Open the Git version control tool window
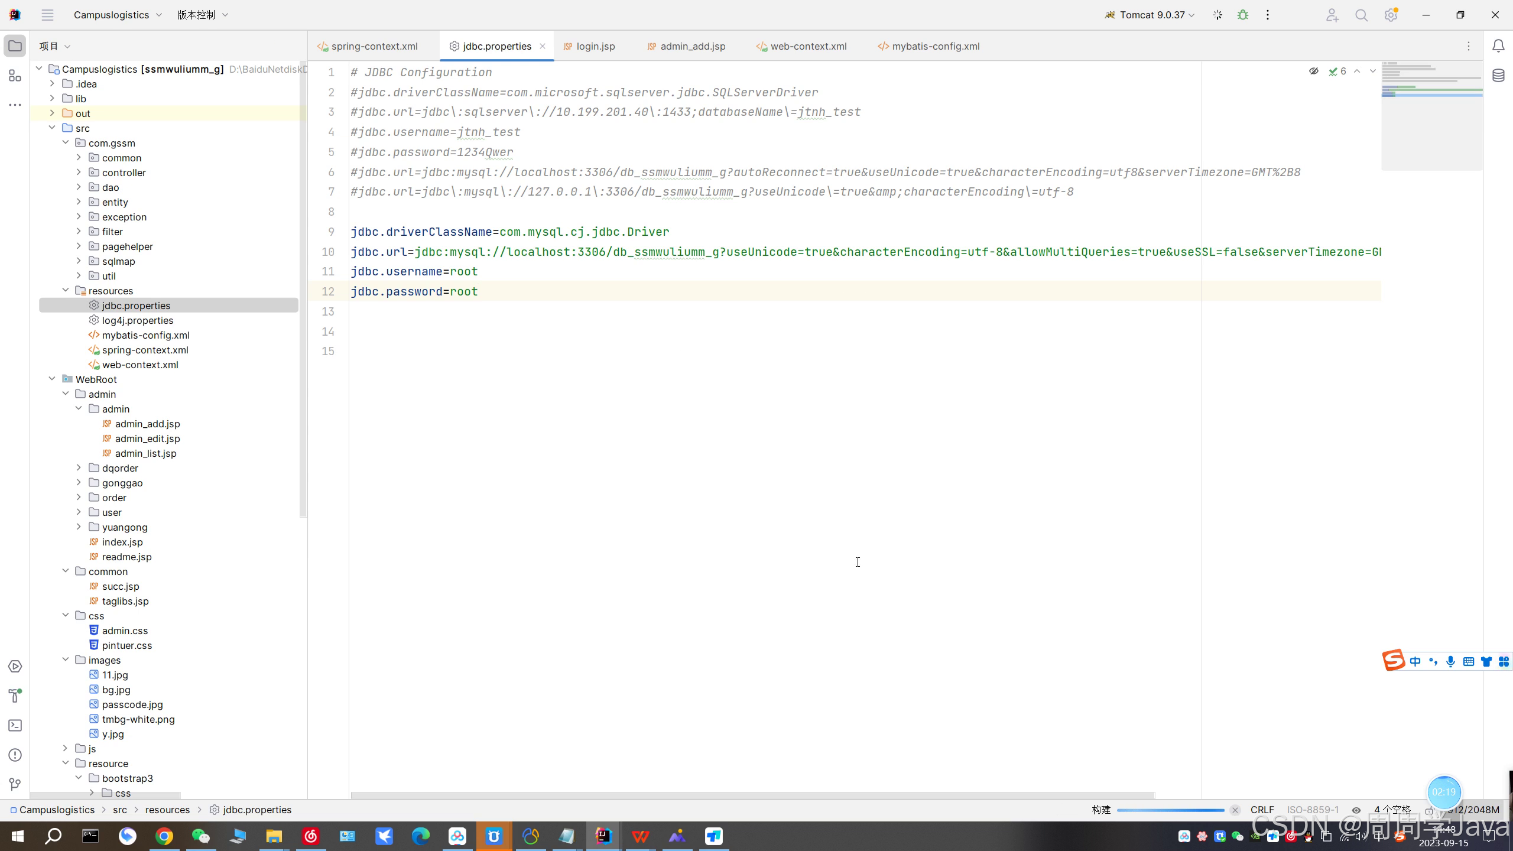This screenshot has width=1513, height=851. [15, 785]
